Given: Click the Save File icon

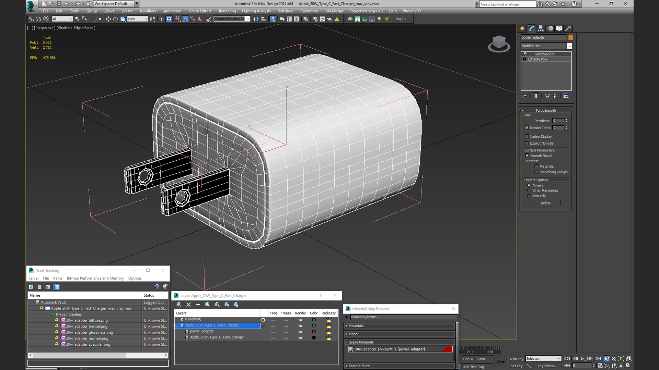Looking at the screenshot, I should point(59,4).
